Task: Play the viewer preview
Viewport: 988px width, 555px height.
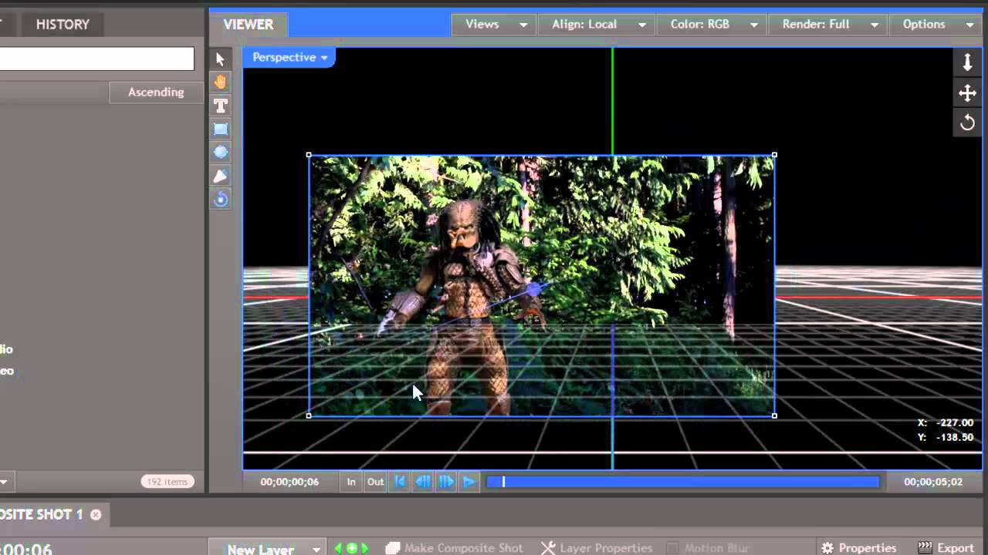Action: (469, 482)
